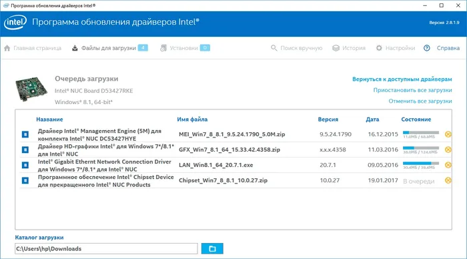
Task: Click the LAN driver progress bar
Action: coord(421,163)
